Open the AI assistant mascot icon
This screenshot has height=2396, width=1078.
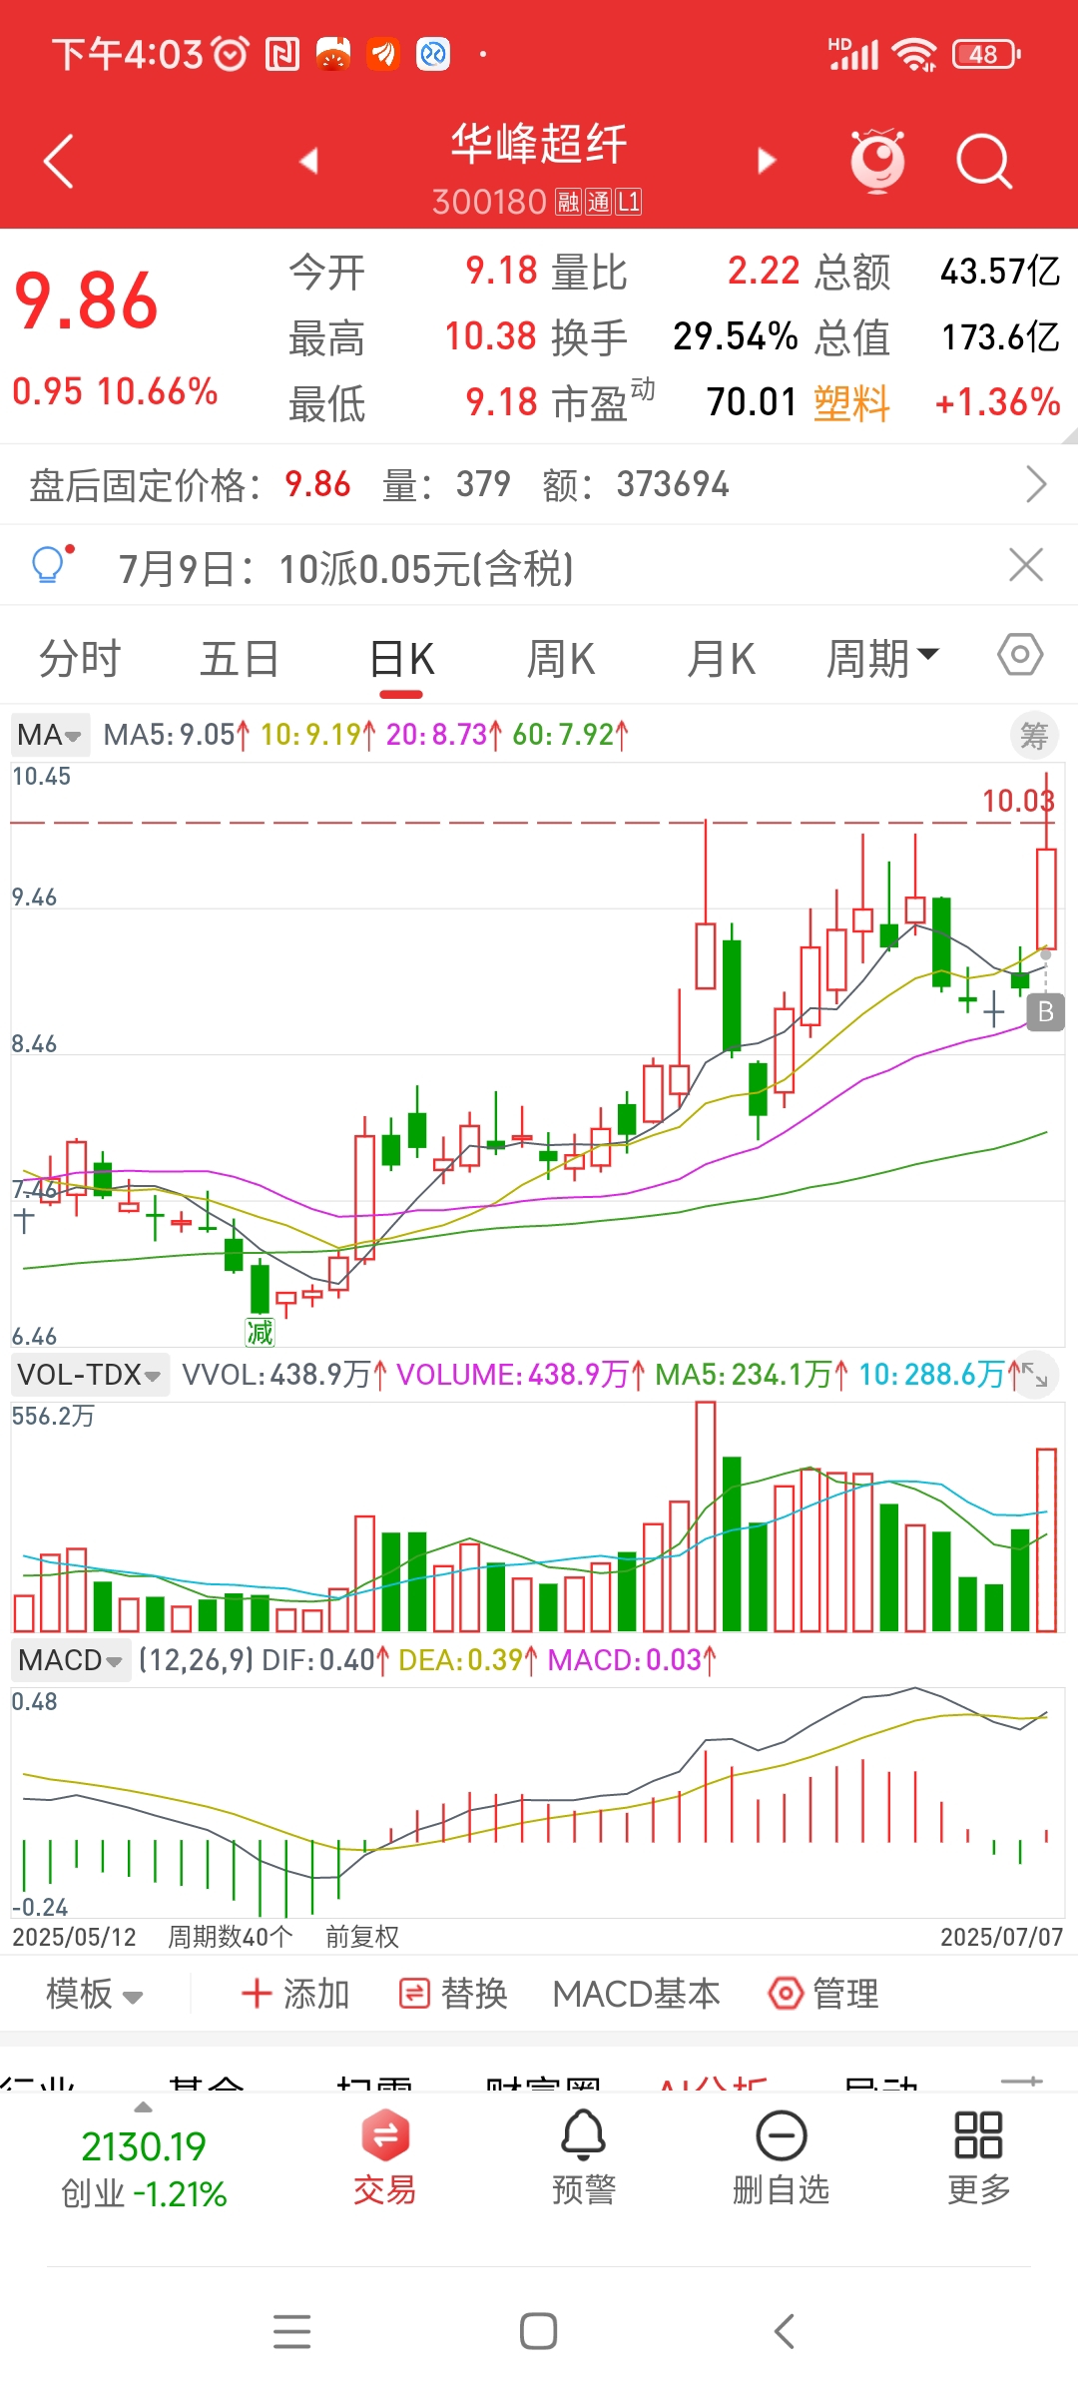(877, 160)
